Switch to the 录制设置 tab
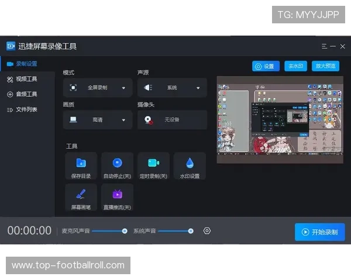 click(x=27, y=64)
